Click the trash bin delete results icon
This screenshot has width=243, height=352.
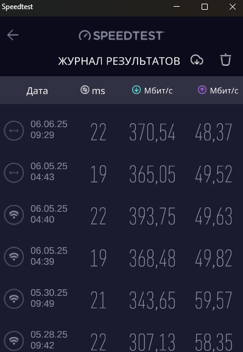[x=225, y=60]
